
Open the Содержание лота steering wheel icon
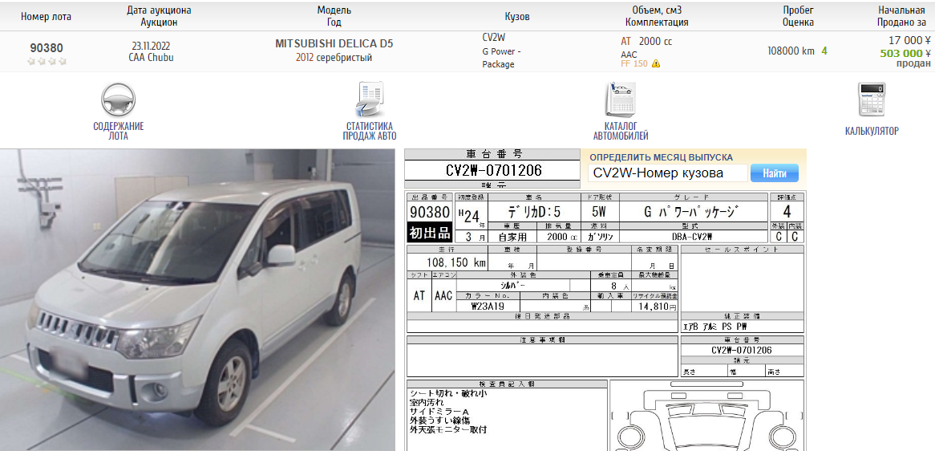click(118, 100)
